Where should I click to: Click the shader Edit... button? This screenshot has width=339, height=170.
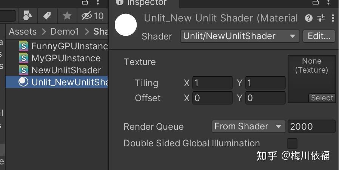click(x=319, y=36)
